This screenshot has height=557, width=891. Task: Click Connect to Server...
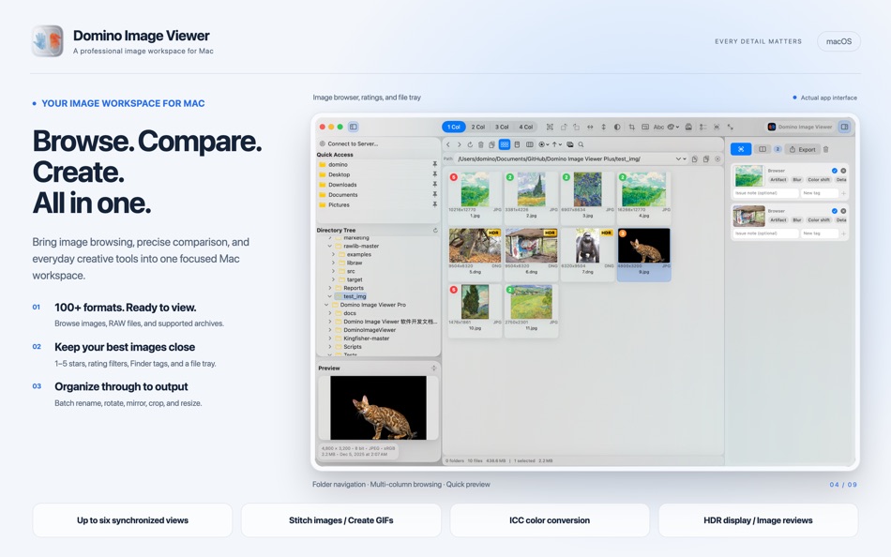tap(348, 143)
